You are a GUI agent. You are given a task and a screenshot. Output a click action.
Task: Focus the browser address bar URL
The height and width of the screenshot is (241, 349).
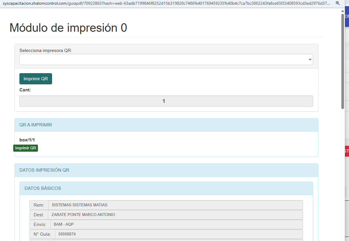coord(165,3)
